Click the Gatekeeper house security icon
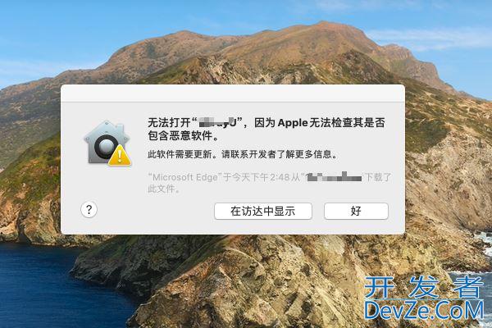The width and height of the screenshot is (492, 328). click(x=107, y=143)
